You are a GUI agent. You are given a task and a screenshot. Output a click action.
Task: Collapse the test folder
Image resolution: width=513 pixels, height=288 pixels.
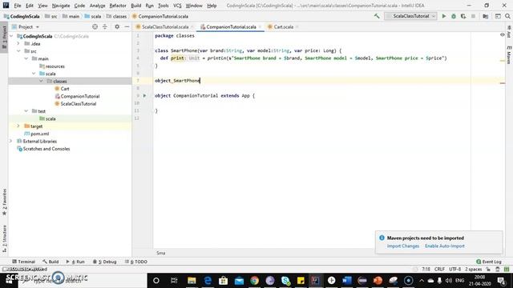pyautogui.click(x=26, y=111)
